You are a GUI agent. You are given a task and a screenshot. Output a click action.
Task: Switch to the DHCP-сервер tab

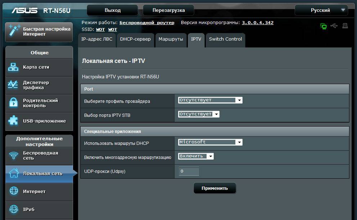pyautogui.click(x=135, y=39)
